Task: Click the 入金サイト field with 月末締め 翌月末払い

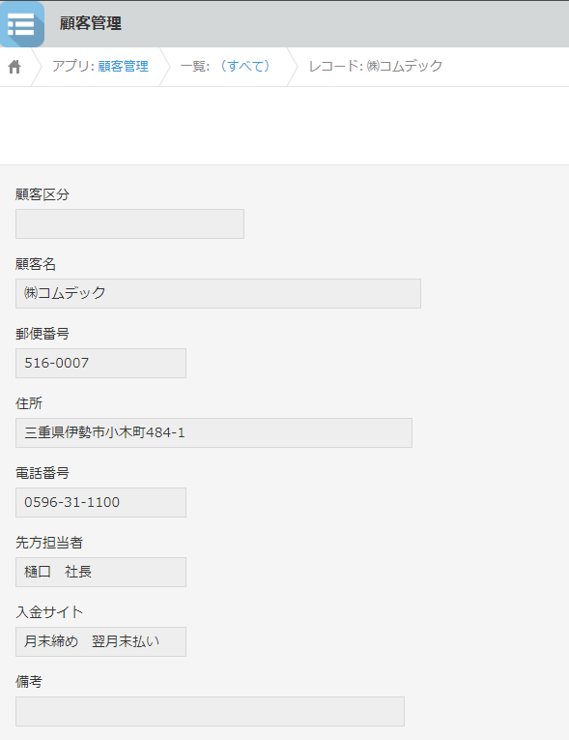Action: [x=100, y=641]
